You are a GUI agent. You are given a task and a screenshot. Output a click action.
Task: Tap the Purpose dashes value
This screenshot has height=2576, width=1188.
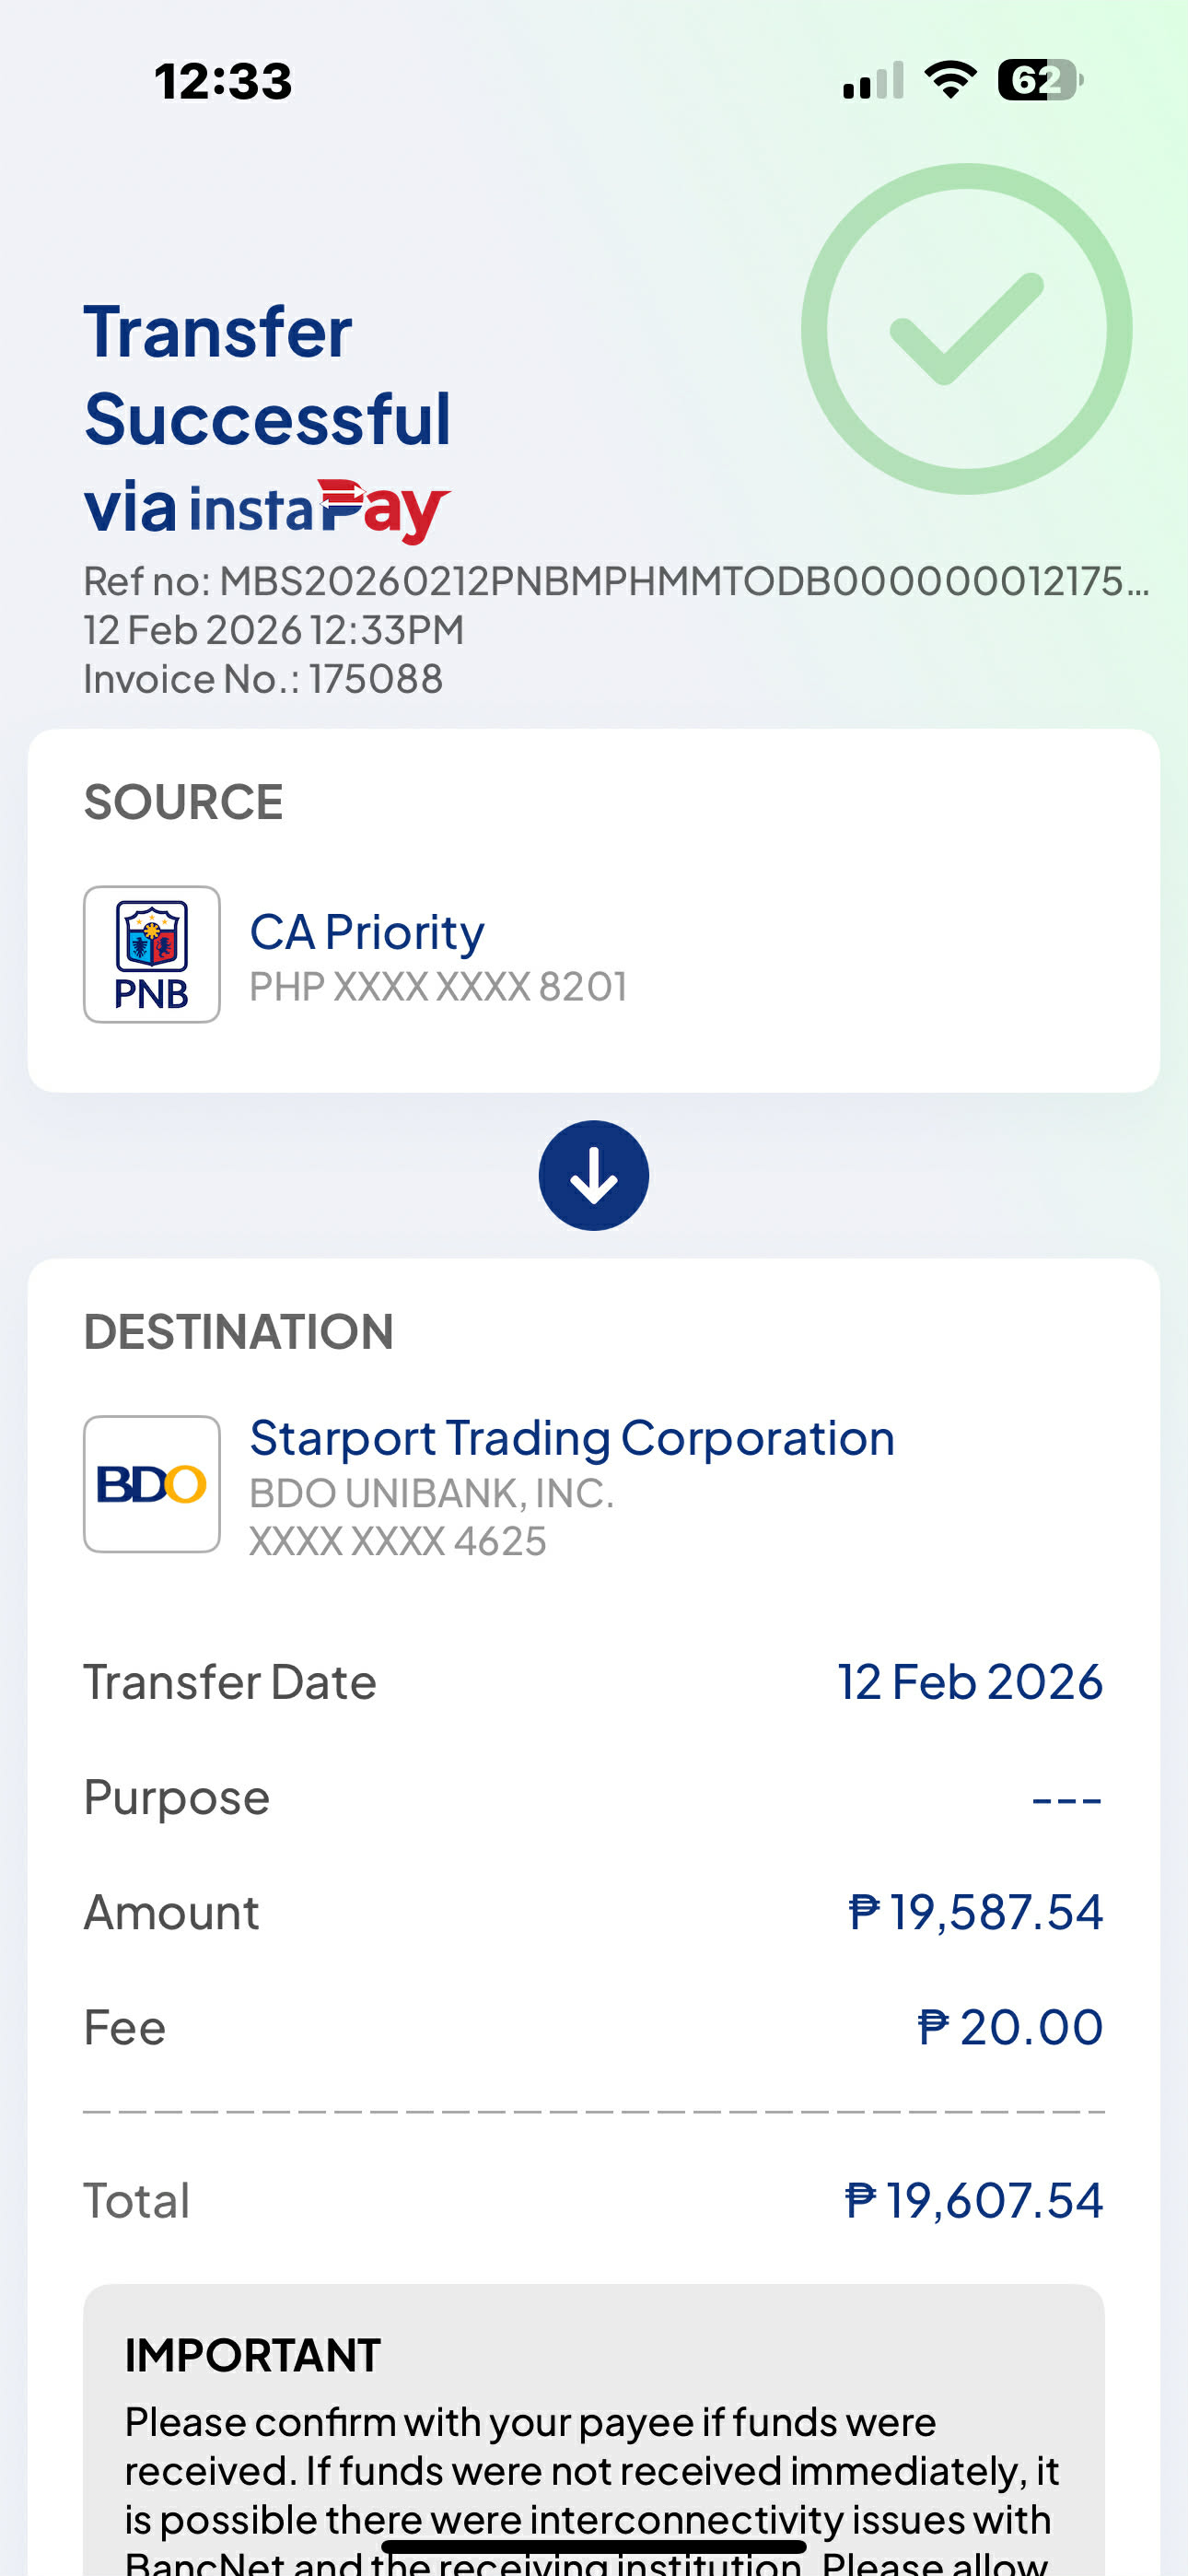pyautogui.click(x=1066, y=1799)
